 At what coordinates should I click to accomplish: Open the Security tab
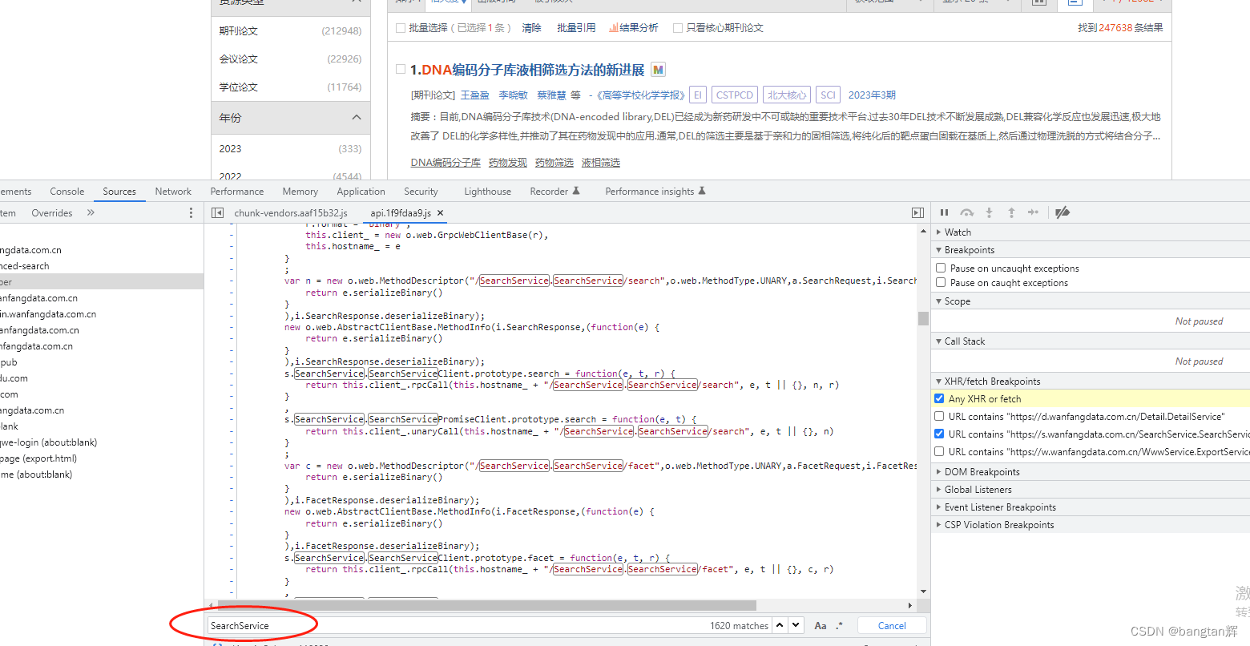pyautogui.click(x=421, y=192)
